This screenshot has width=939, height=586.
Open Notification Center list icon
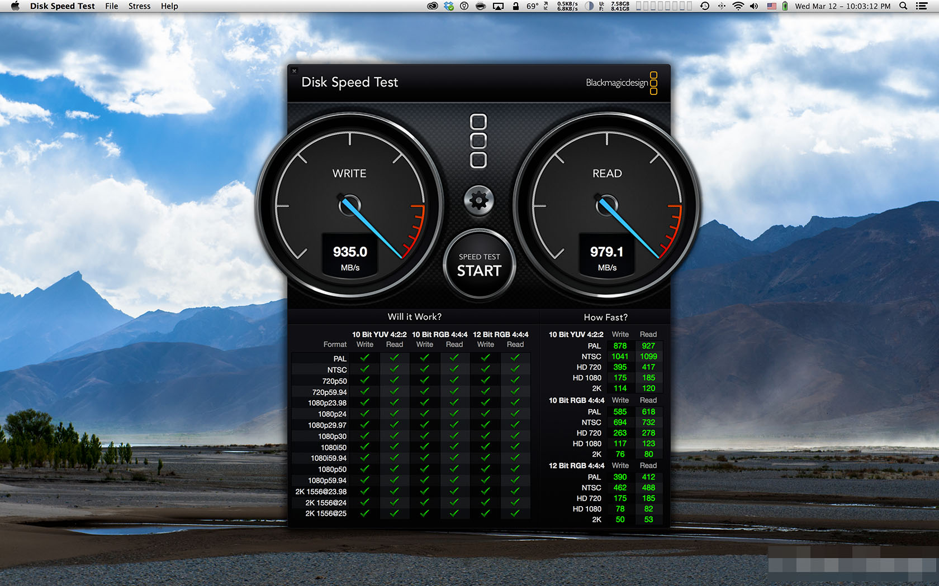tap(922, 6)
